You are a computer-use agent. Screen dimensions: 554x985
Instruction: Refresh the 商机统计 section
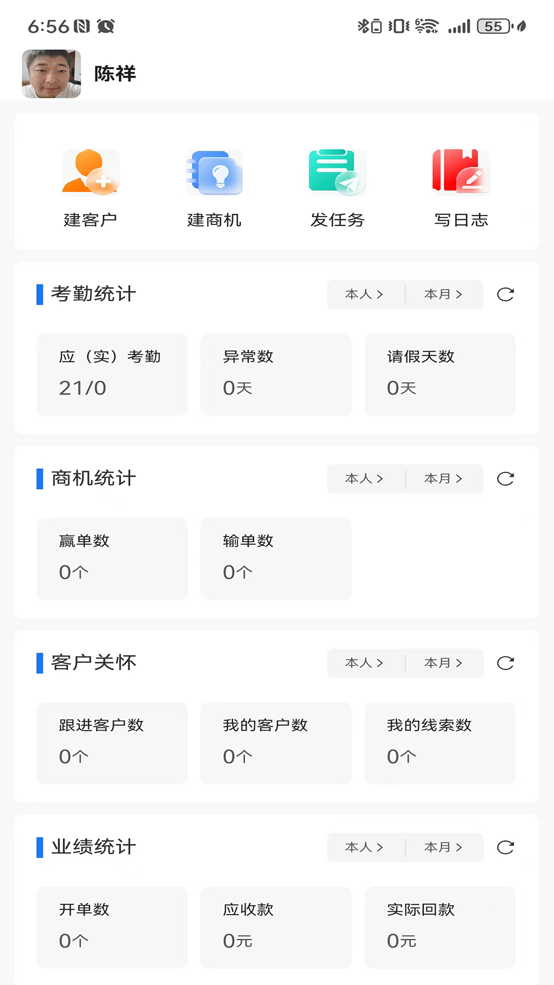tap(505, 479)
